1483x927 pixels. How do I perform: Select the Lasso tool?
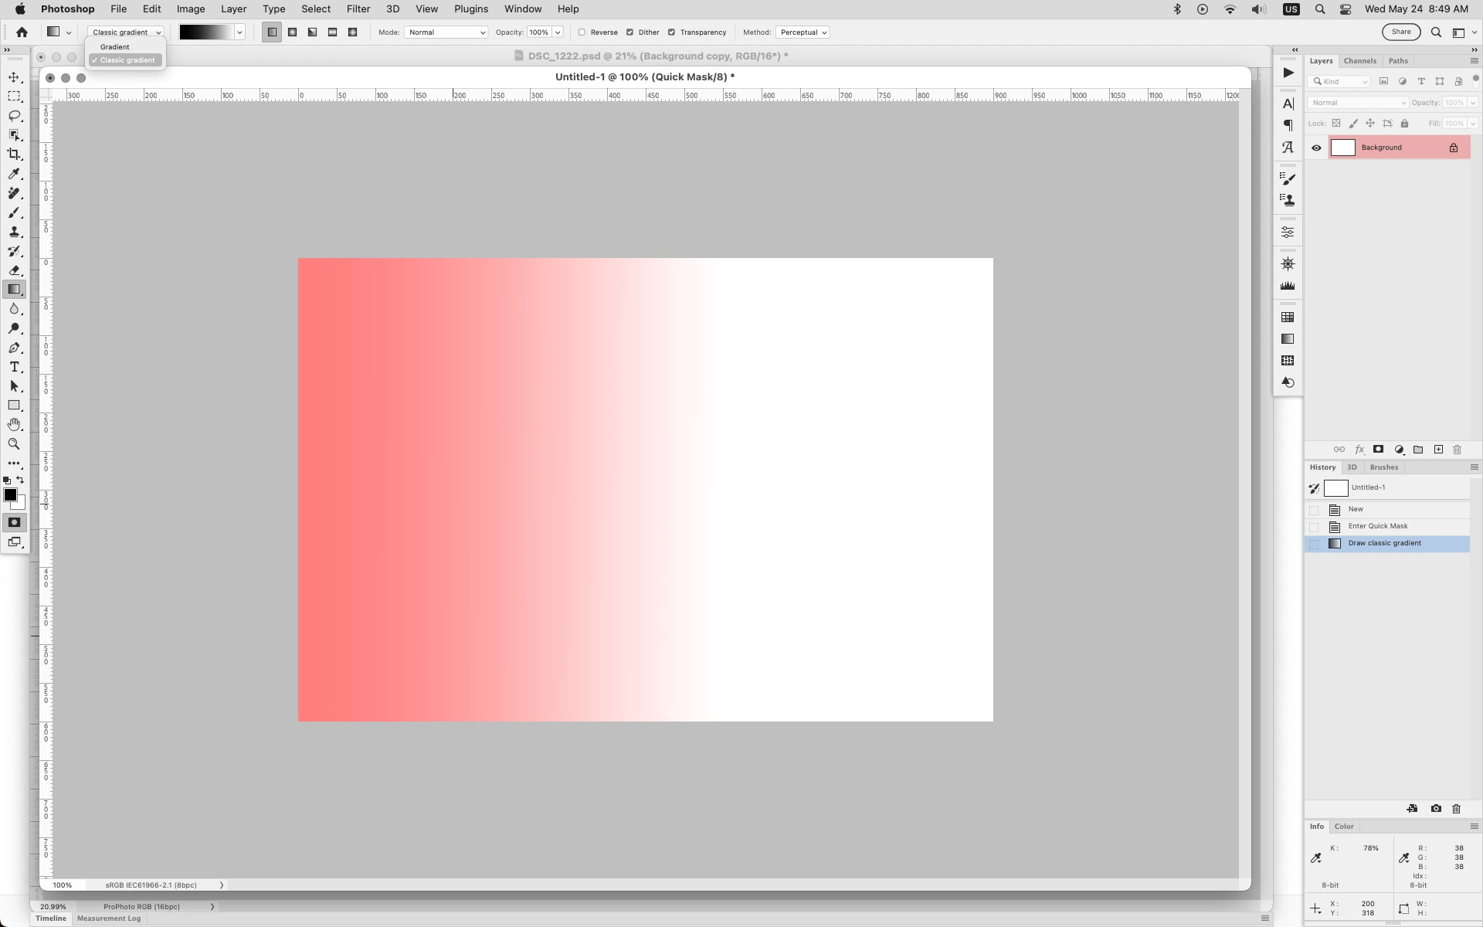(x=14, y=116)
